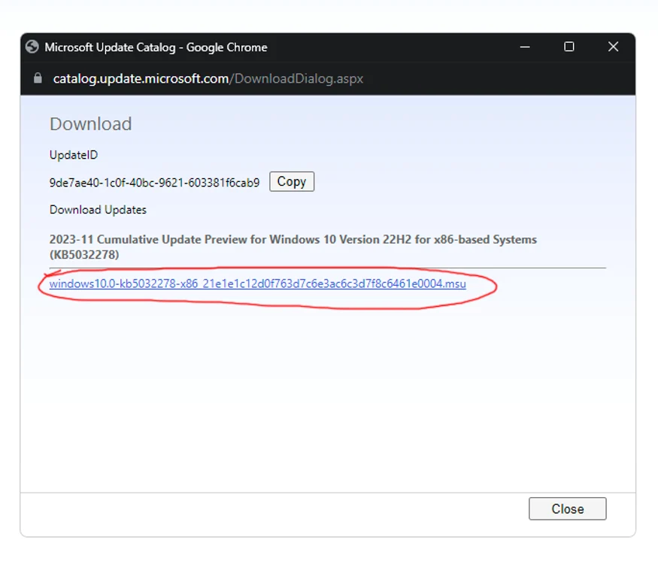The width and height of the screenshot is (658, 564).
Task: Maximize the Microsoft Update Catalog window
Action: coord(569,47)
